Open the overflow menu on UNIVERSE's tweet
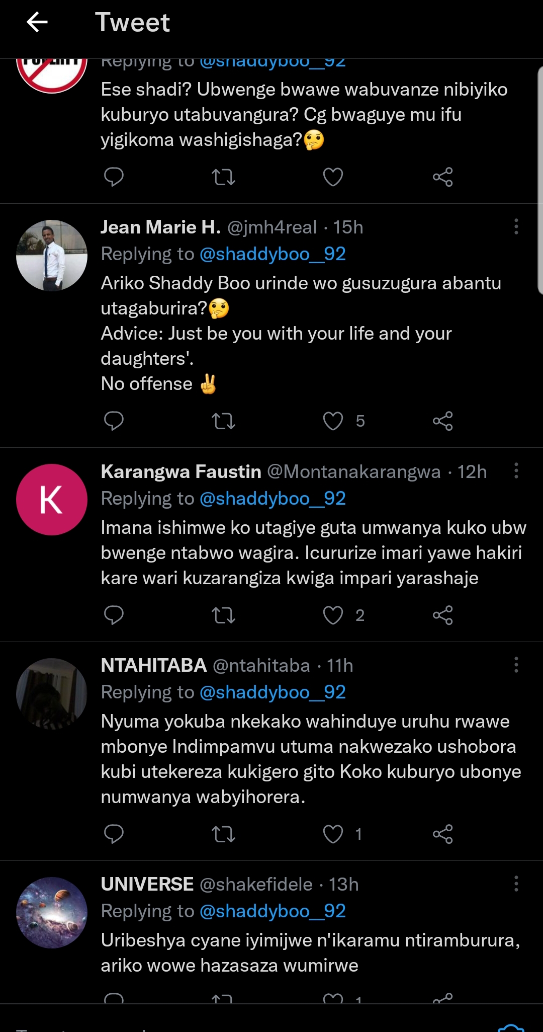Screen dimensions: 543x1032 tap(516, 884)
